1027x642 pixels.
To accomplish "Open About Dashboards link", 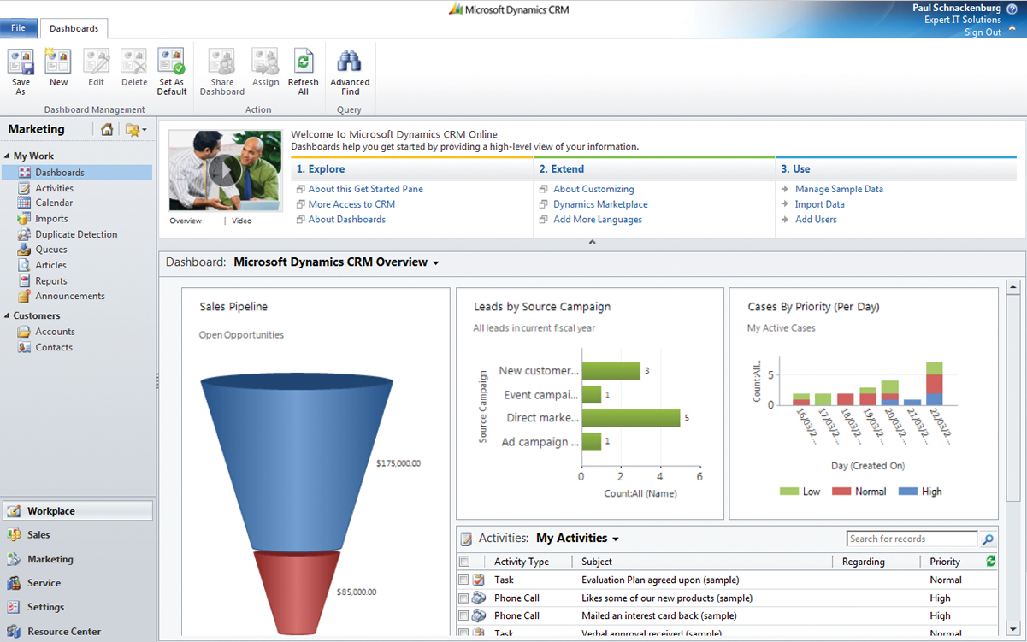I will coord(347,220).
